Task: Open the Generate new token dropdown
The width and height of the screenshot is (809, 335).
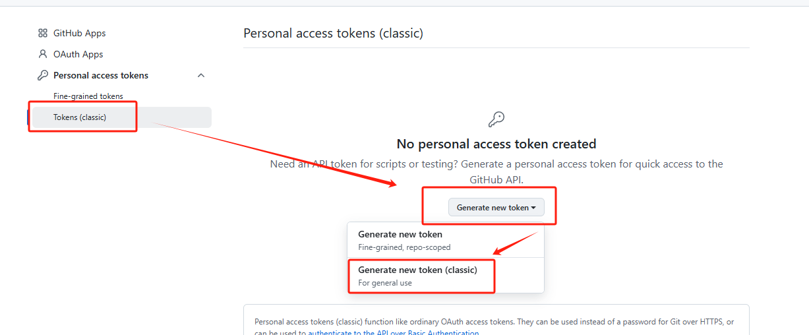Action: (x=496, y=207)
